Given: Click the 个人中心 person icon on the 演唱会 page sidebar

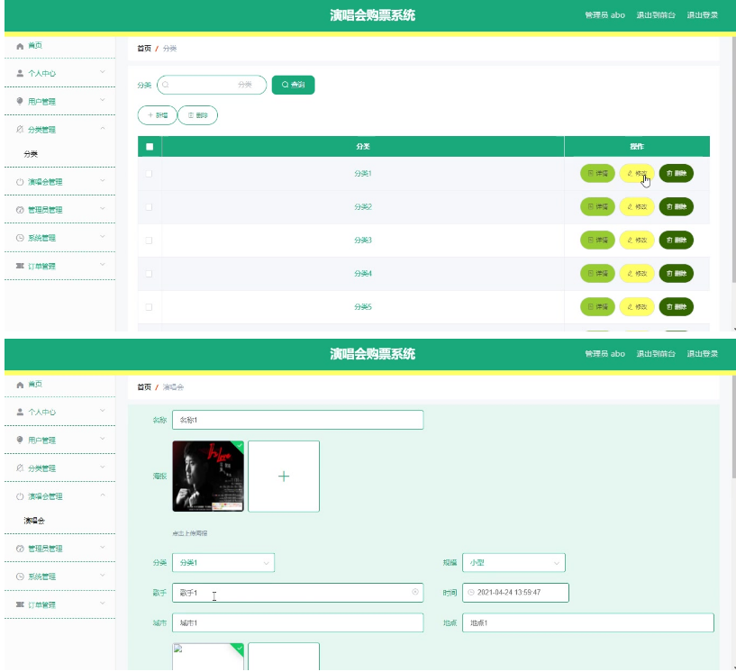Looking at the screenshot, I should pos(20,412).
